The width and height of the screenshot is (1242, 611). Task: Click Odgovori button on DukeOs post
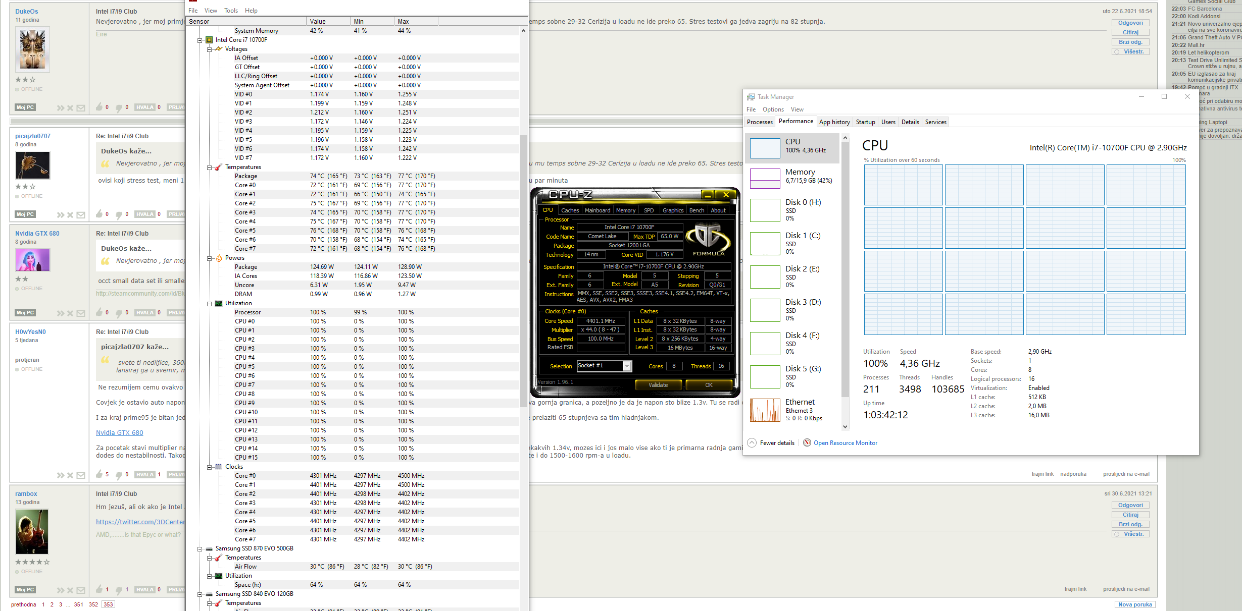pyautogui.click(x=1130, y=23)
